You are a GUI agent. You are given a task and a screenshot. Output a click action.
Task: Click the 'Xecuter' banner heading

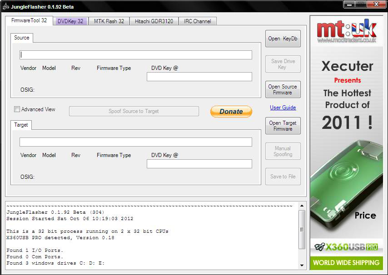click(347, 66)
